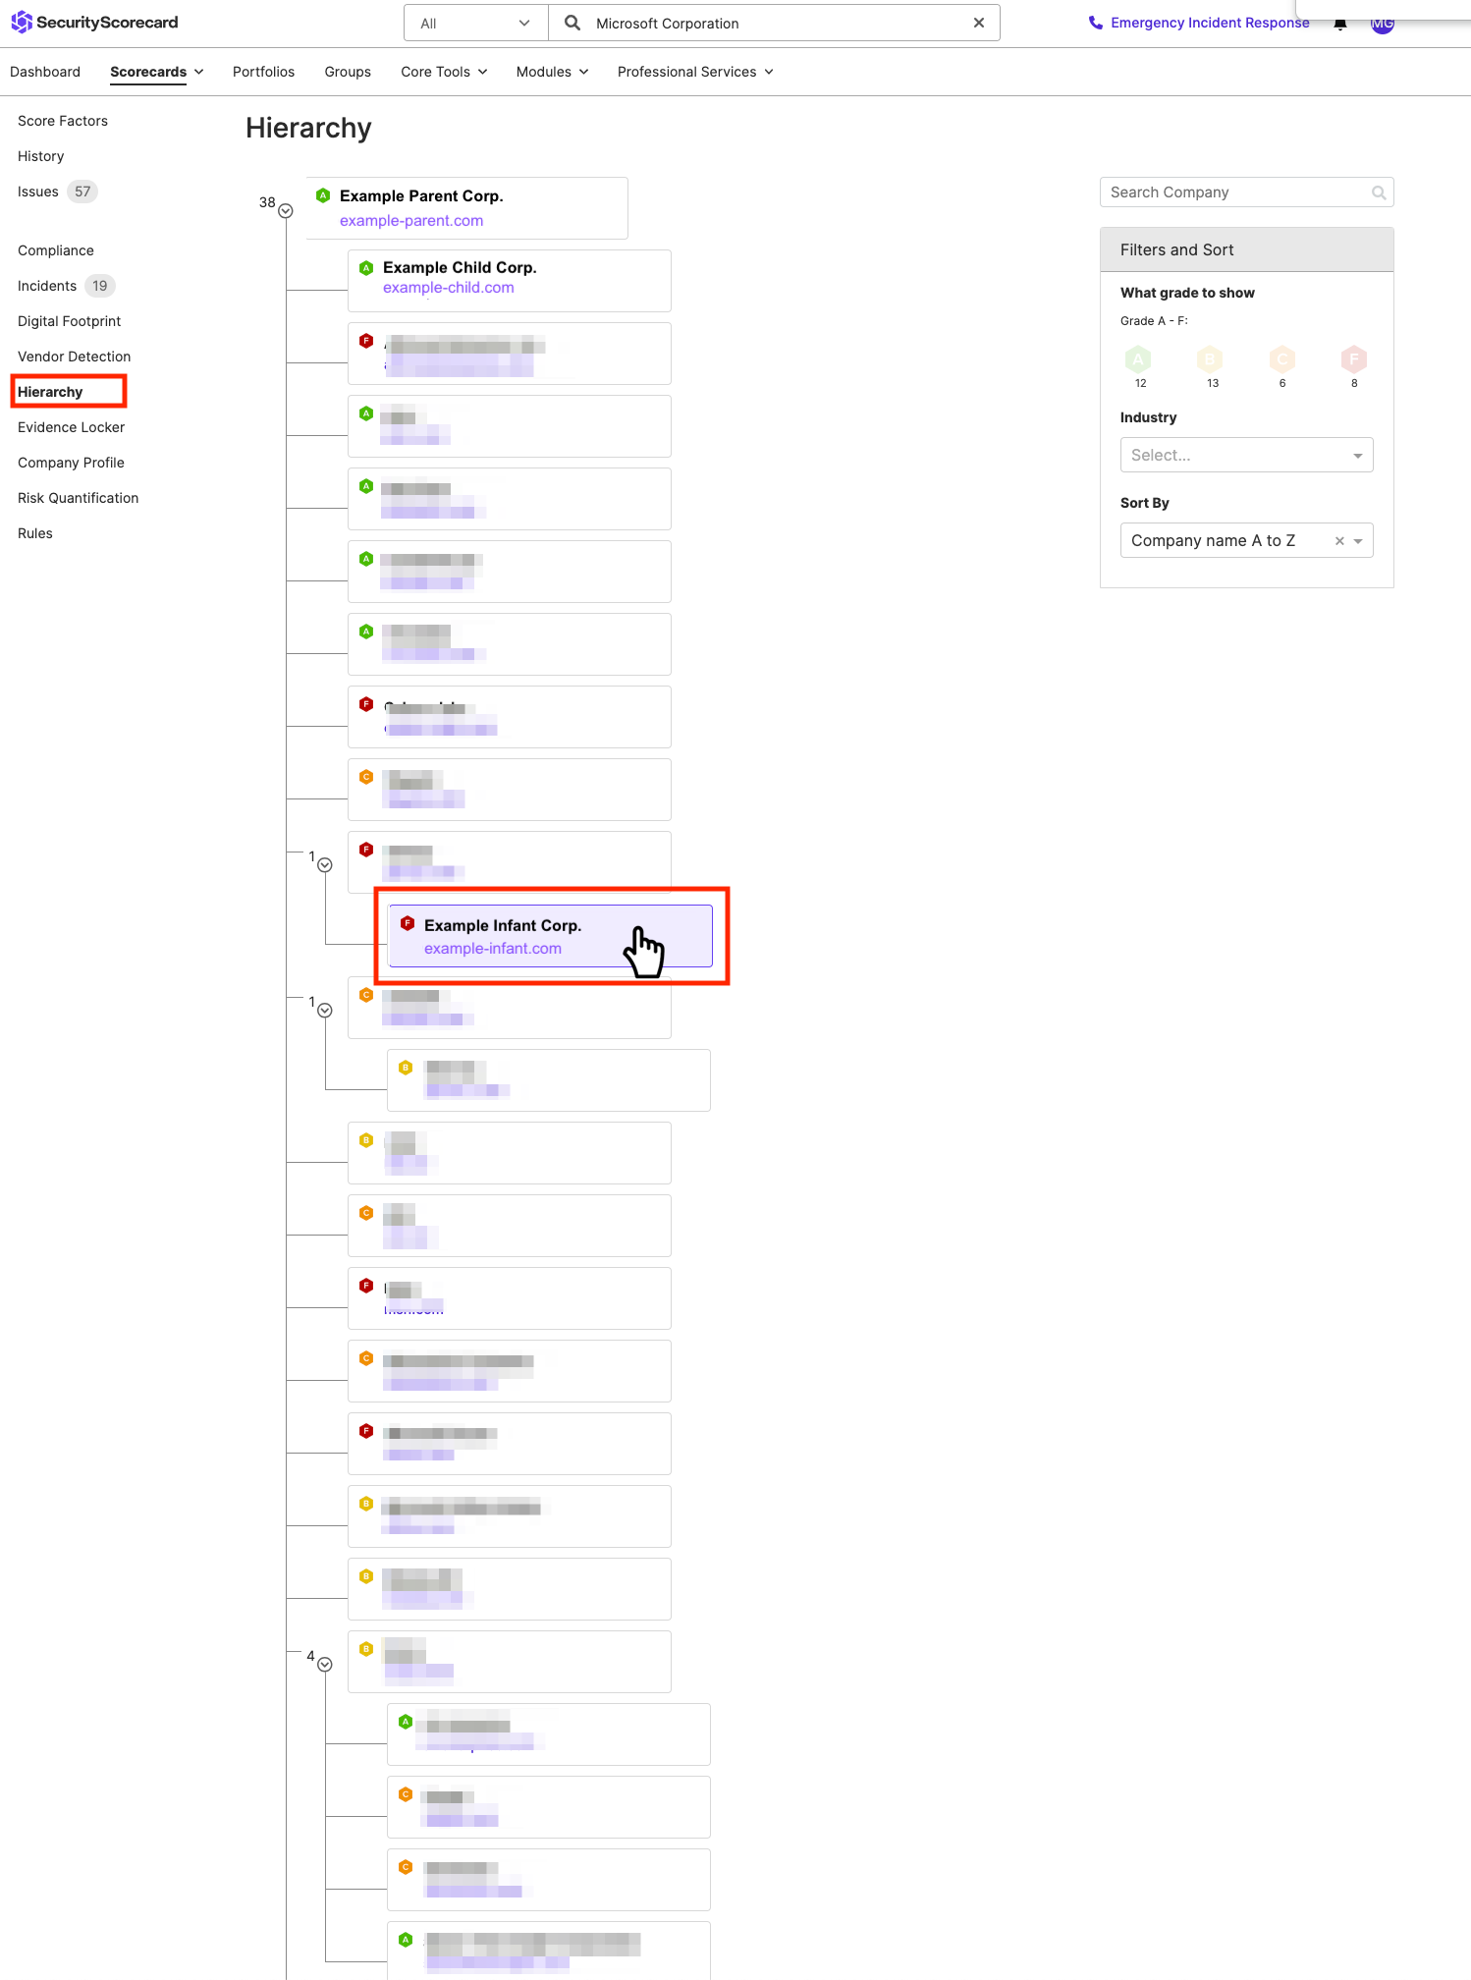Viewport: 1471px width, 1980px height.
Task: Open Emergency Incident Response link
Action: pyautogui.click(x=1210, y=23)
